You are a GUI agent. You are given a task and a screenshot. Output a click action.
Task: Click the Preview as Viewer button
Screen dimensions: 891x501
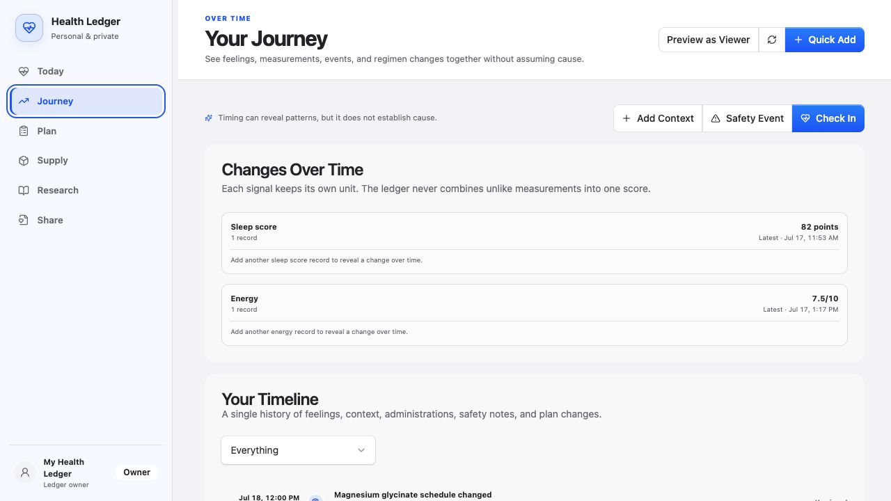[709, 40]
